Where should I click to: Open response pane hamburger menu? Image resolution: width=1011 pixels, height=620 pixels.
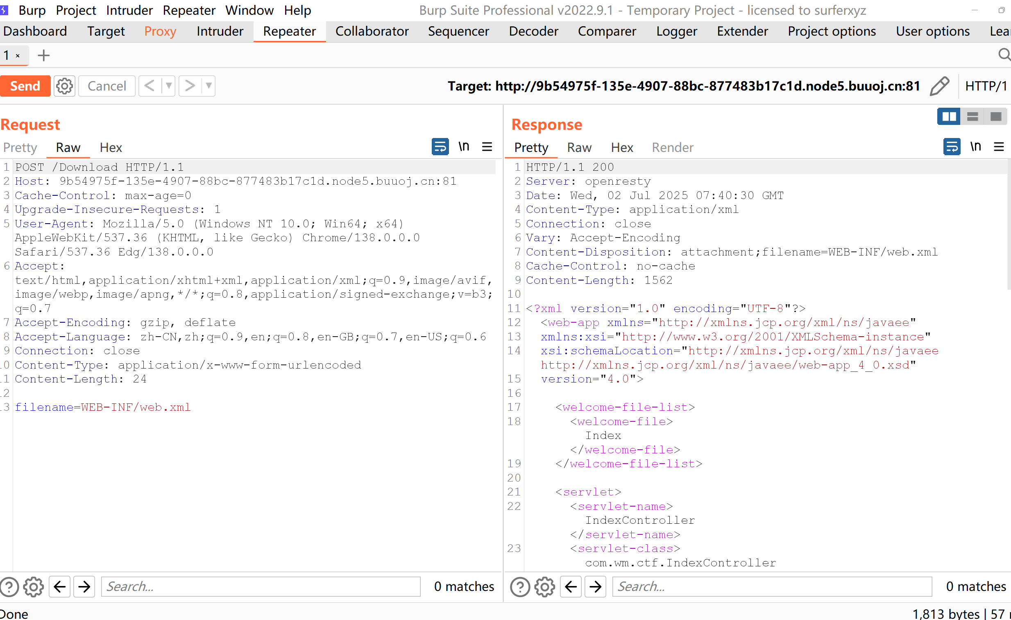999,147
